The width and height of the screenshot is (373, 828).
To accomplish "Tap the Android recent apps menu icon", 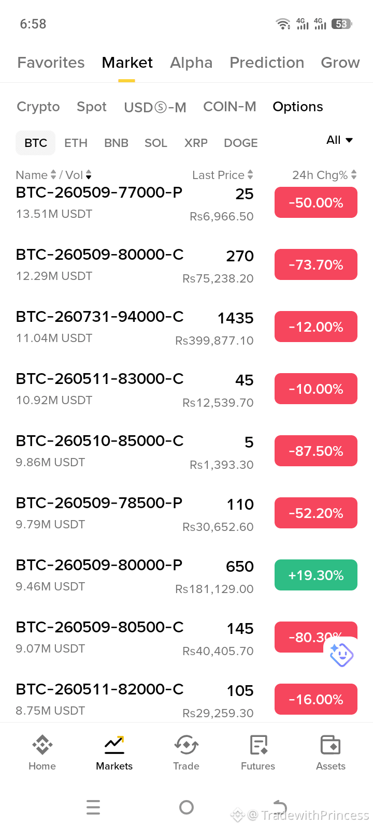I will pyautogui.click(x=93, y=807).
